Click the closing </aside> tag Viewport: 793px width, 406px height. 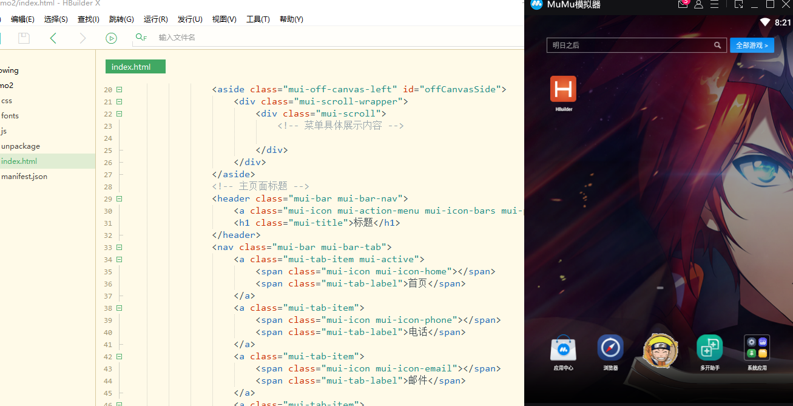[x=234, y=174]
